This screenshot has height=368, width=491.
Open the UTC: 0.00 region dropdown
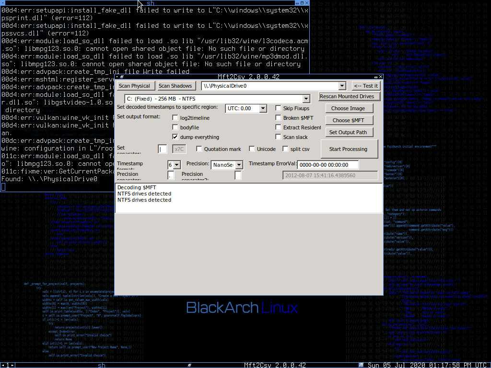(263, 109)
